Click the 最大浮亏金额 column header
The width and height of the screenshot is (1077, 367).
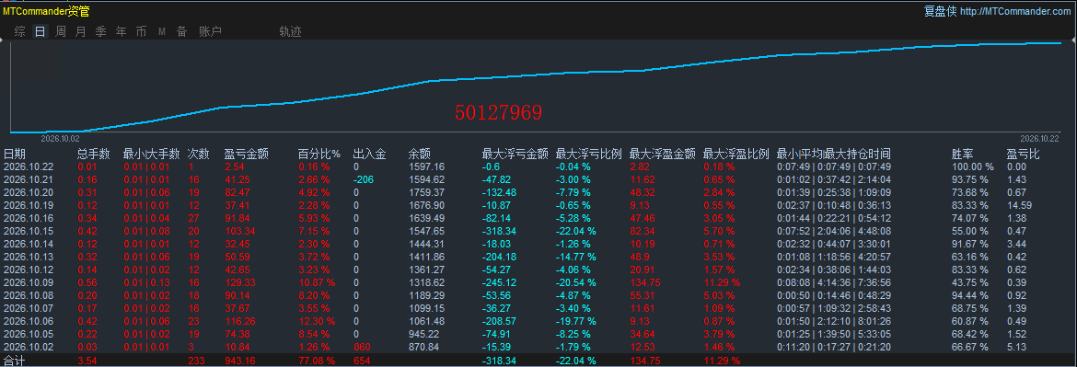pos(515,154)
